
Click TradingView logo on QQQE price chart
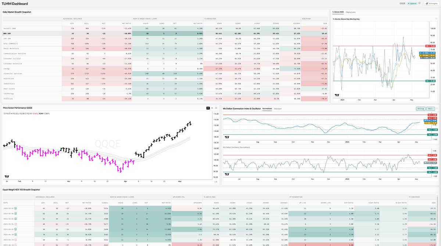tap(6, 176)
